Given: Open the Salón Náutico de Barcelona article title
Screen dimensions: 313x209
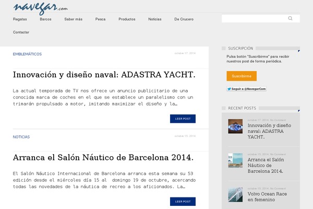Looking at the screenshot, I should coord(103,157).
